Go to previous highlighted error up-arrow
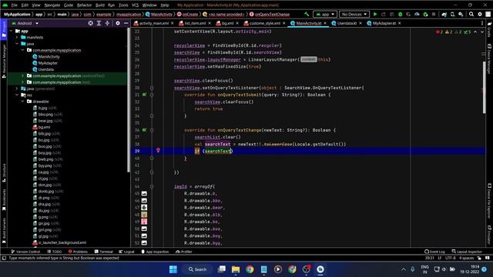493x277 pixels. 475,32
